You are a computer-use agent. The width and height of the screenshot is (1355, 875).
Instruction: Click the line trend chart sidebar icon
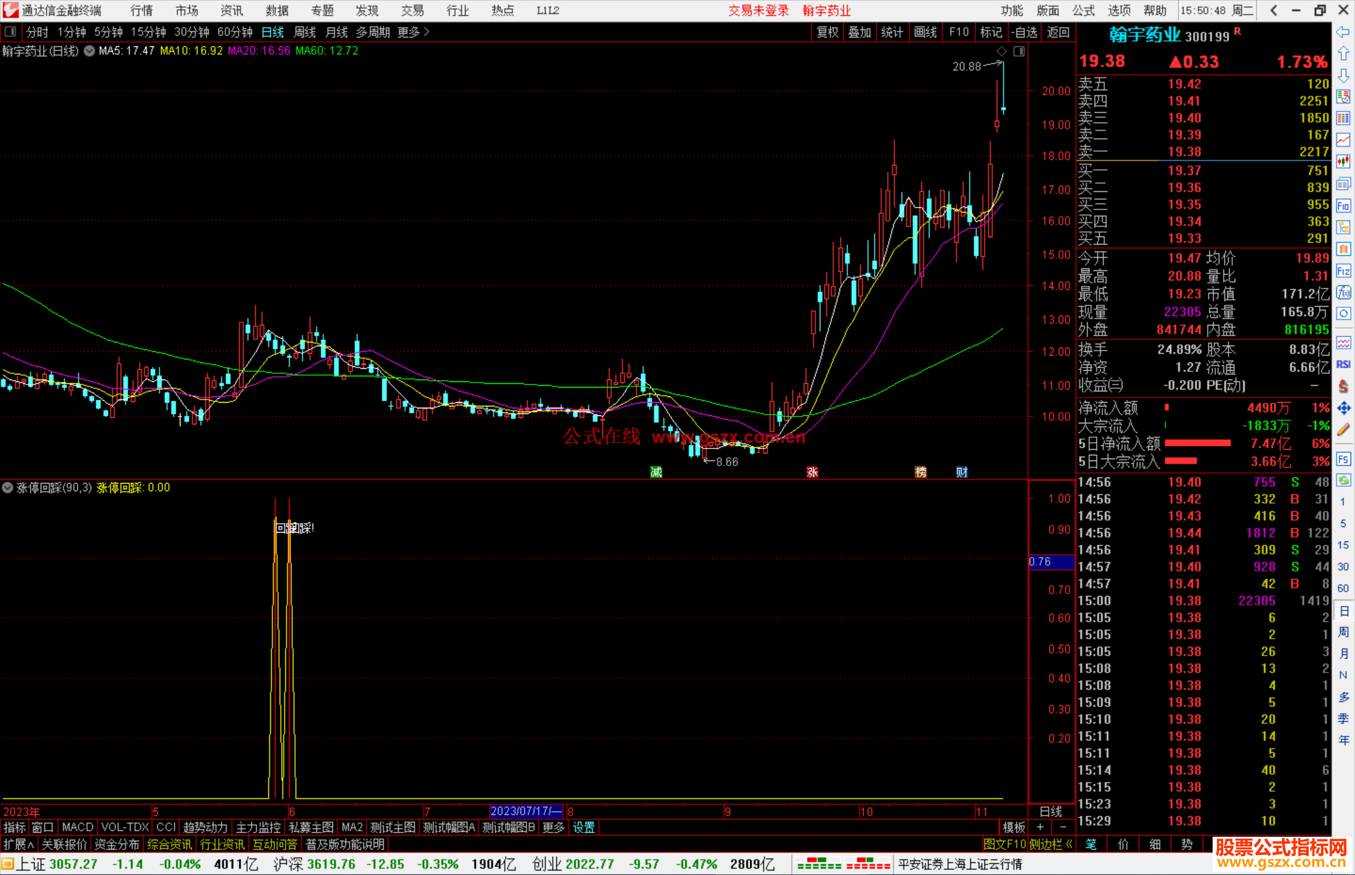(x=1343, y=140)
